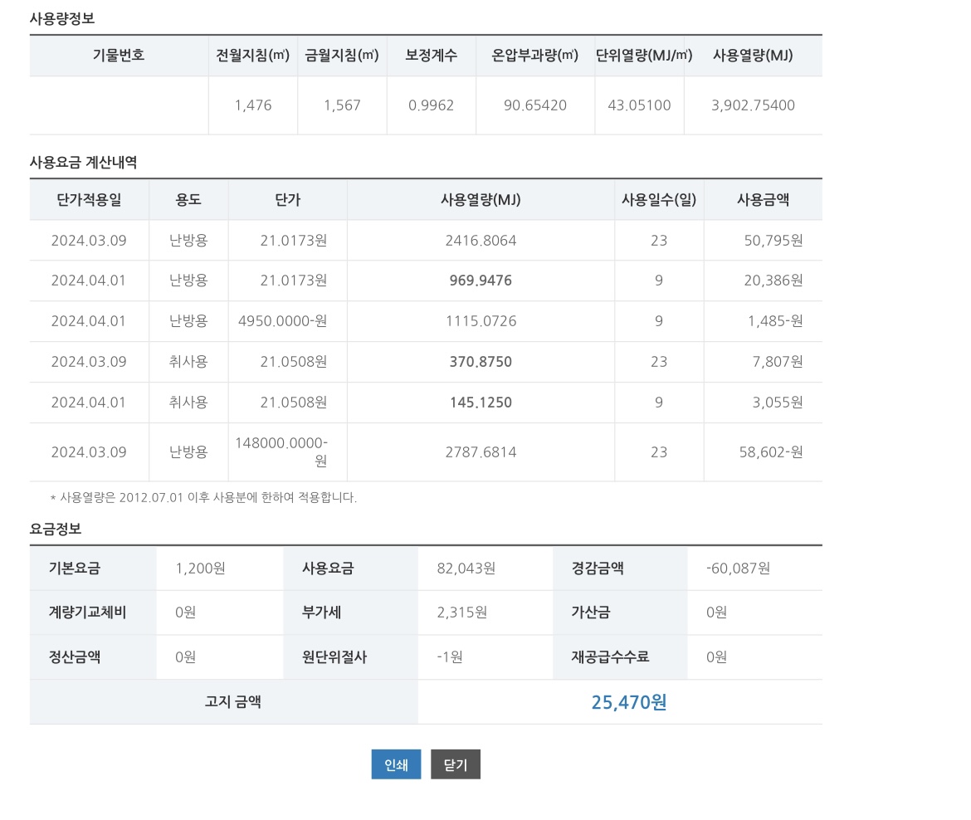Click the 인쇄 print button
Image resolution: width=971 pixels, height=820 pixels.
click(x=396, y=764)
